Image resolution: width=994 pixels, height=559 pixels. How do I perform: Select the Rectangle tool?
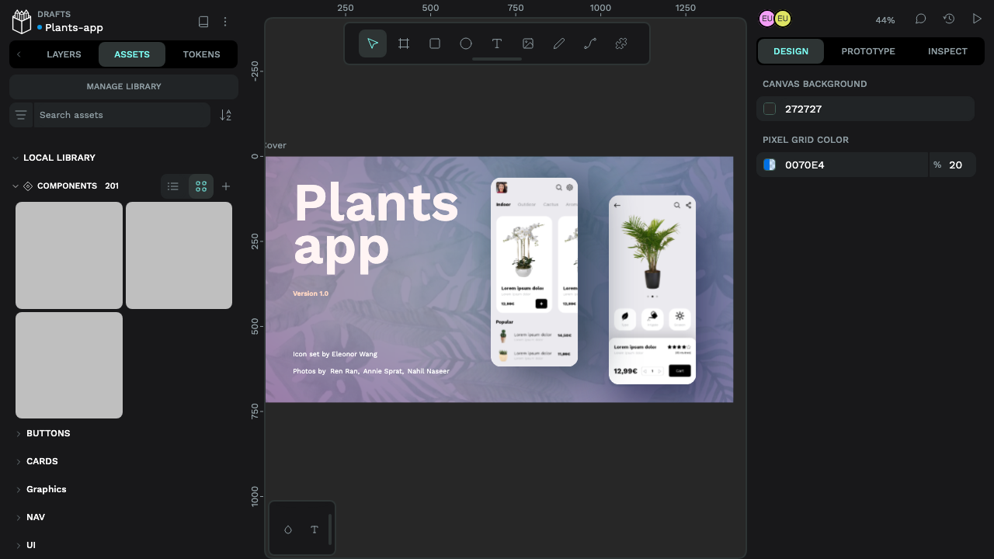[x=435, y=43]
